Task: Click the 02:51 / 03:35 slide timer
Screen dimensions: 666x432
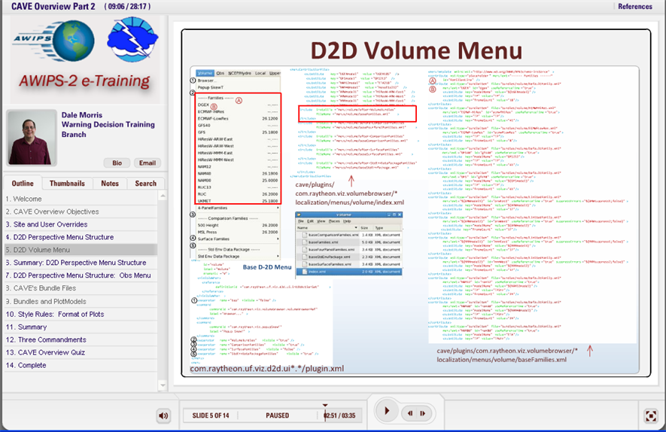Action: [340, 415]
